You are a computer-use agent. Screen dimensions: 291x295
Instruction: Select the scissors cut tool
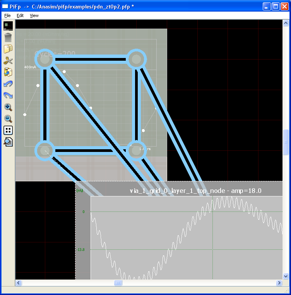8,61
